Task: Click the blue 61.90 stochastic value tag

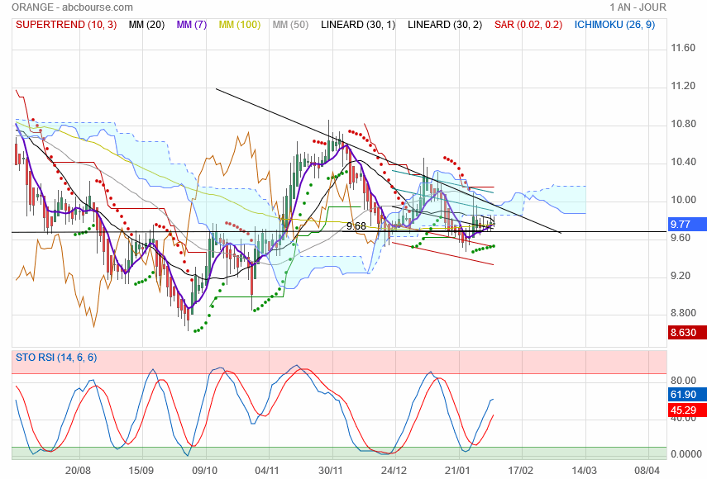Action: pyautogui.click(x=687, y=395)
